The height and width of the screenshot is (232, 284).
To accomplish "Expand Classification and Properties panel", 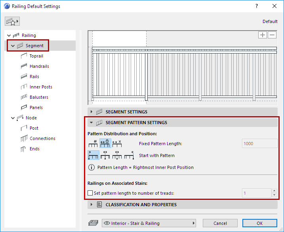I will (91, 205).
